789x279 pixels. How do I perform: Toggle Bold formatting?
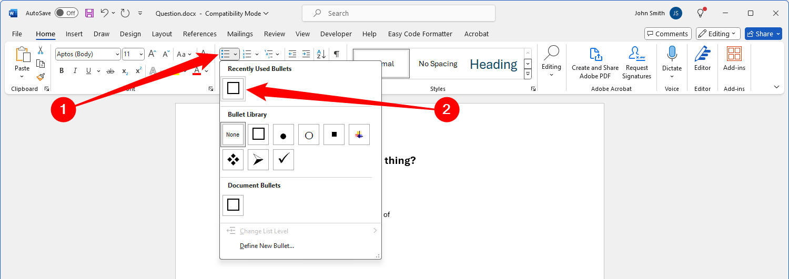62,71
